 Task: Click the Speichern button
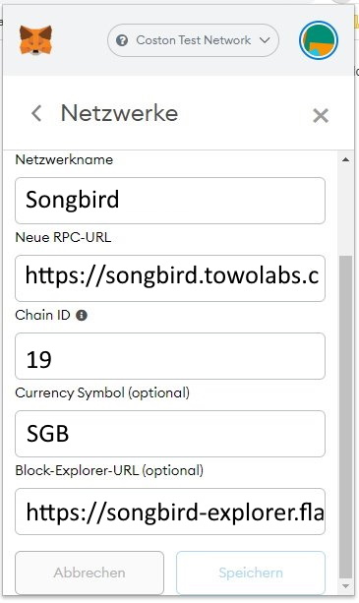[x=251, y=573]
